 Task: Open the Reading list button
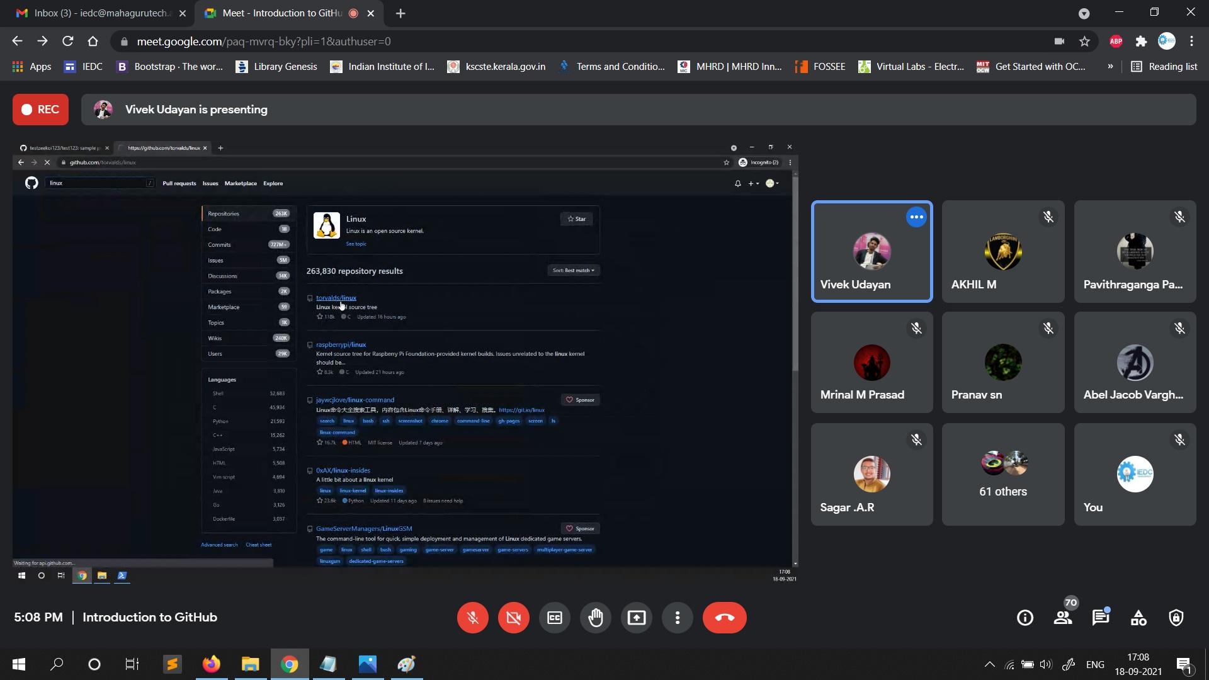coord(1164,66)
